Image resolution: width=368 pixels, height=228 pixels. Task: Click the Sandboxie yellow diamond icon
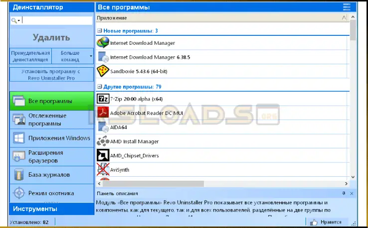point(103,71)
